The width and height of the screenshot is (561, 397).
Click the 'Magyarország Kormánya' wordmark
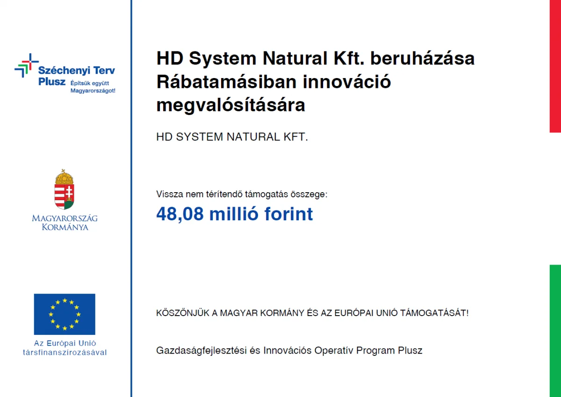(x=65, y=223)
